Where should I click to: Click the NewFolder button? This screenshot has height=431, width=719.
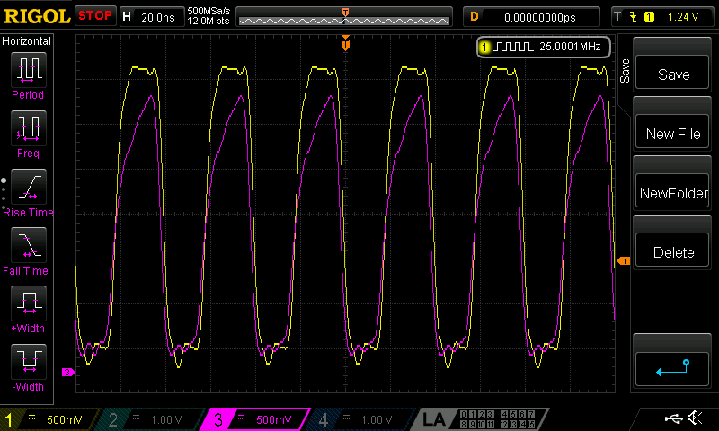672,190
